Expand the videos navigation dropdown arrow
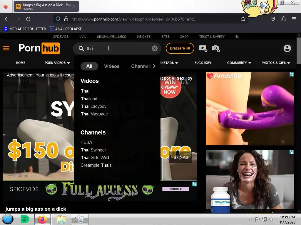 click(68, 63)
